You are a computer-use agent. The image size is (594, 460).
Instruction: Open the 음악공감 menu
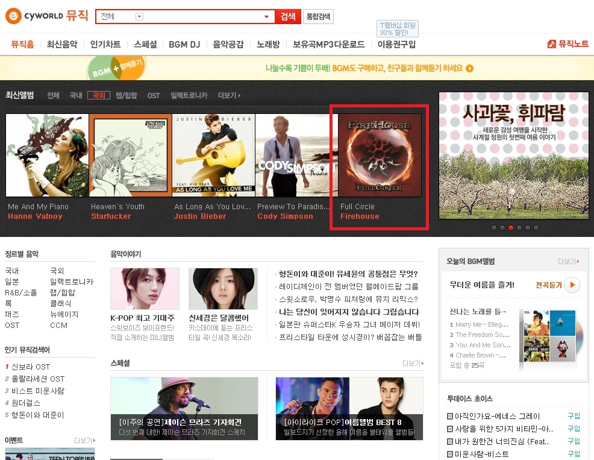pyautogui.click(x=228, y=45)
